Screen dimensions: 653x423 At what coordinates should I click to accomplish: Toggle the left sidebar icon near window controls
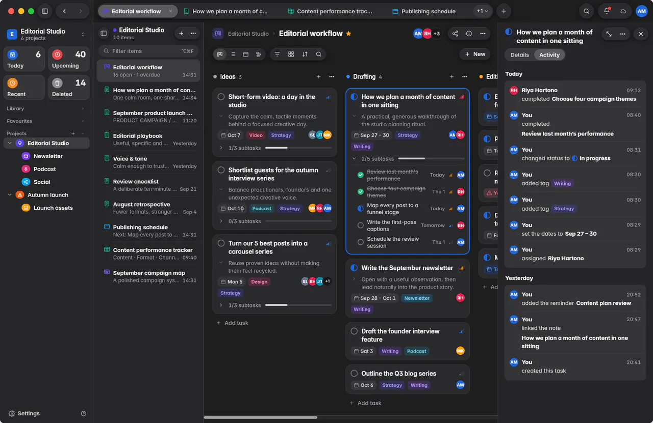(x=45, y=11)
